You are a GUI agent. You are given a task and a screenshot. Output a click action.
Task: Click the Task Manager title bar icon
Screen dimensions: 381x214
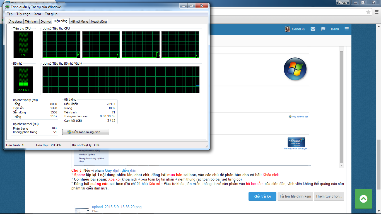pos(7,7)
